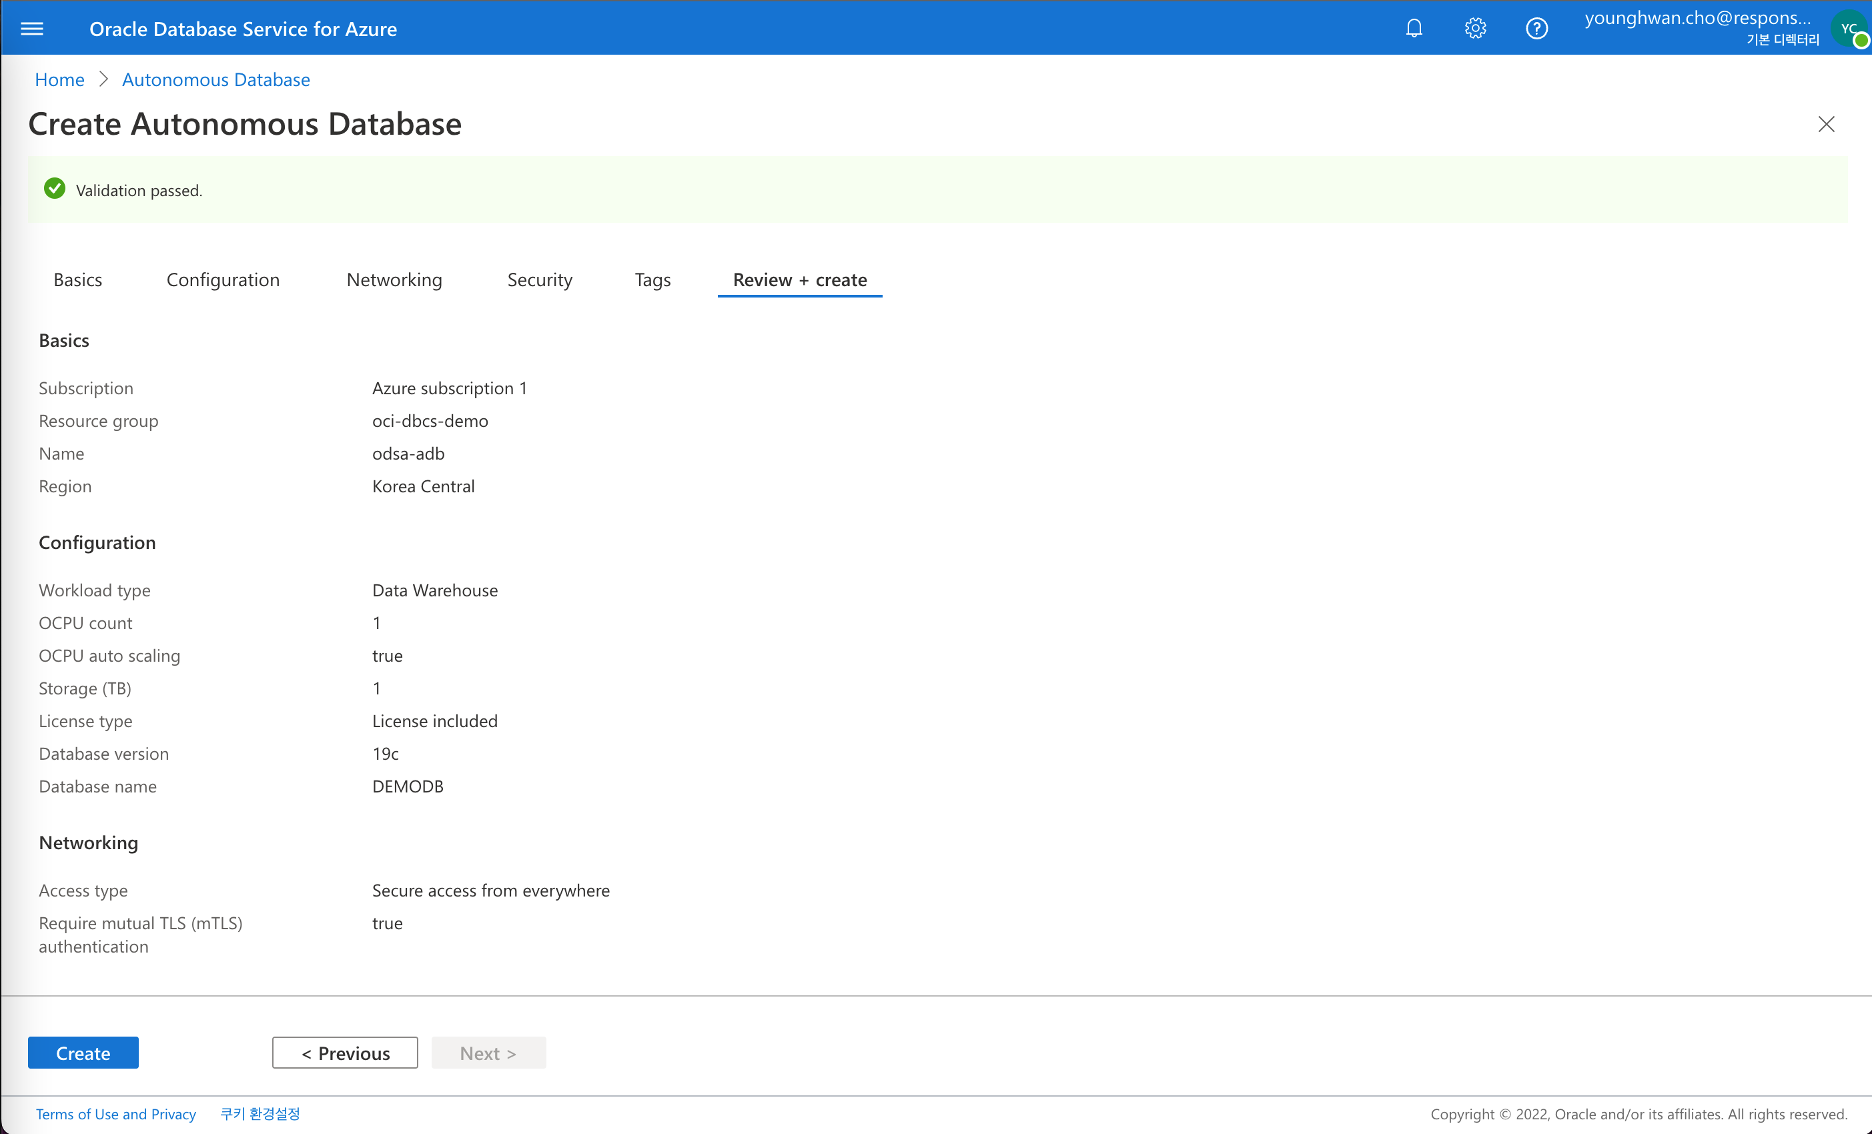Click the Configuration section heading
The height and width of the screenshot is (1134, 1872).
97,542
